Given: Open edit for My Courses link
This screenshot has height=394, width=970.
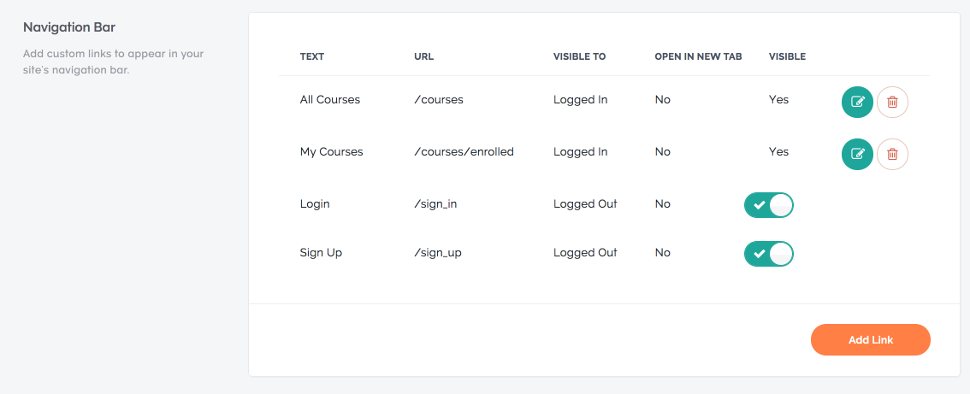Looking at the screenshot, I should pos(857,154).
